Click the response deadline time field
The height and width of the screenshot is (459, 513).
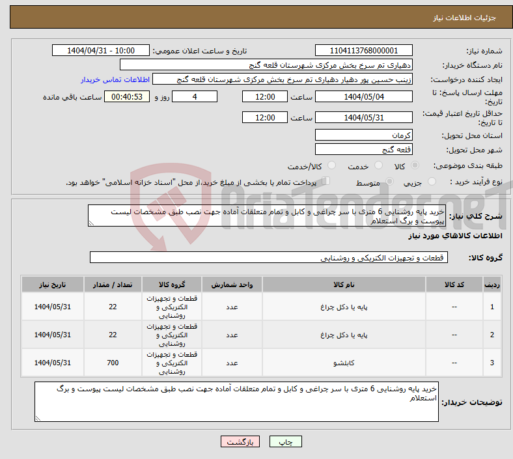[x=265, y=97]
